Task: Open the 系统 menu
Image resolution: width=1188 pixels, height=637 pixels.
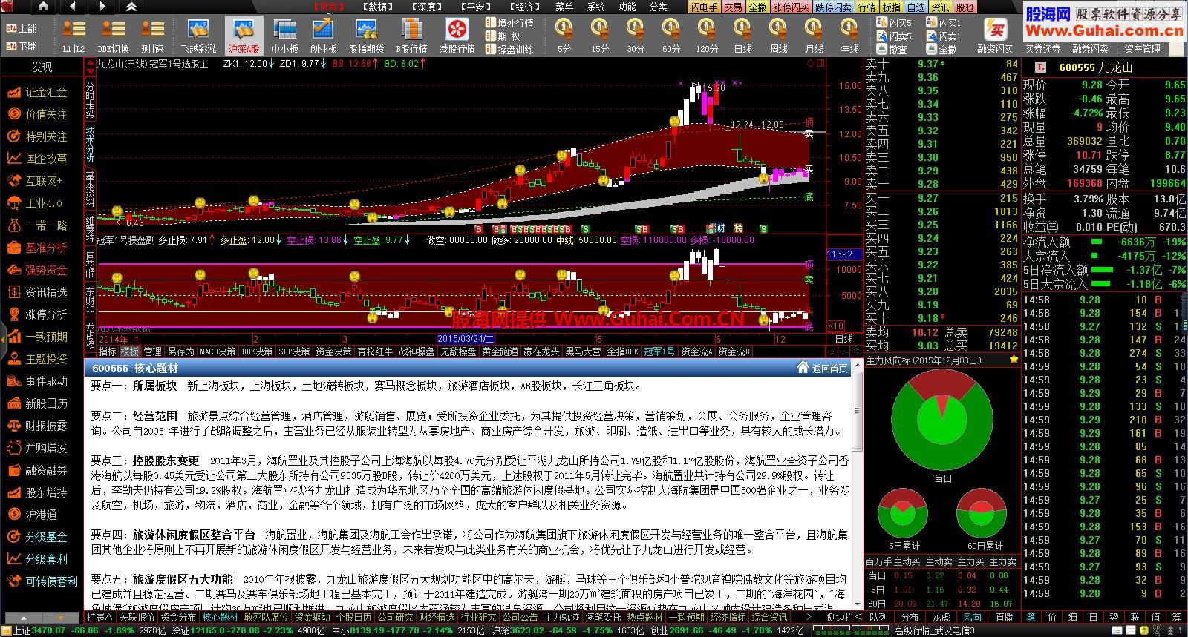Action: click(595, 7)
